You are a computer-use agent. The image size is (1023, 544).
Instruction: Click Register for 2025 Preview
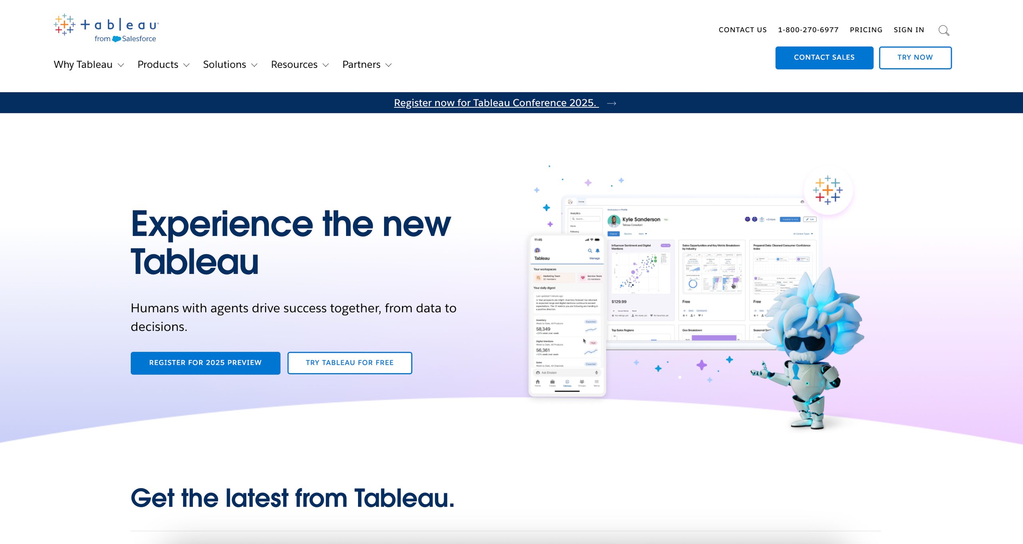click(205, 363)
